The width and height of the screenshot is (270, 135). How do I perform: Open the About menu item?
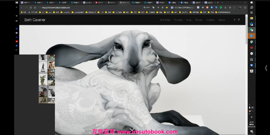[199, 20]
